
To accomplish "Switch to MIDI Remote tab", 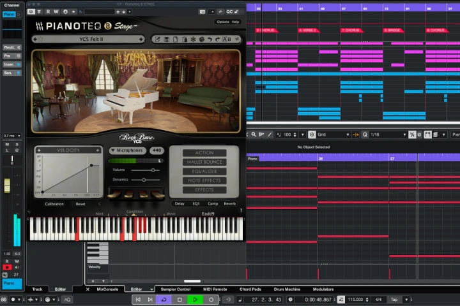I will click(215, 289).
